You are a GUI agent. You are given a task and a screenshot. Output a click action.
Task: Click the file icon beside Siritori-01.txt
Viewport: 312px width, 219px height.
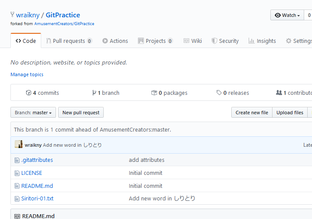pos(17,199)
